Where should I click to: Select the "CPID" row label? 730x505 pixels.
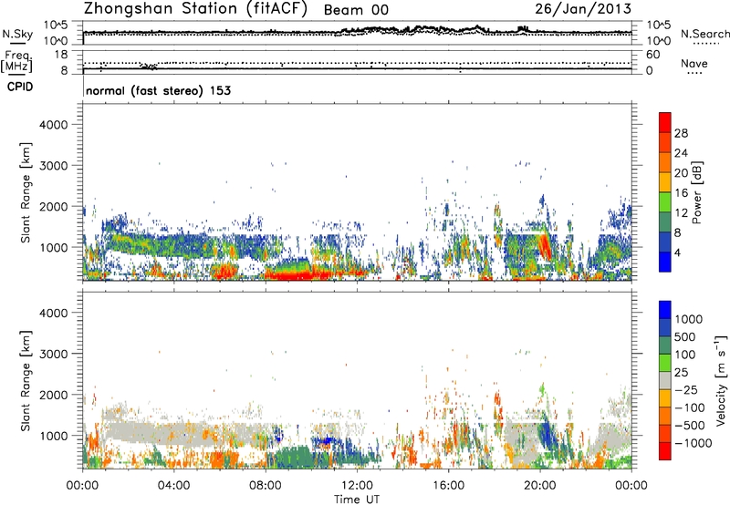[20, 87]
